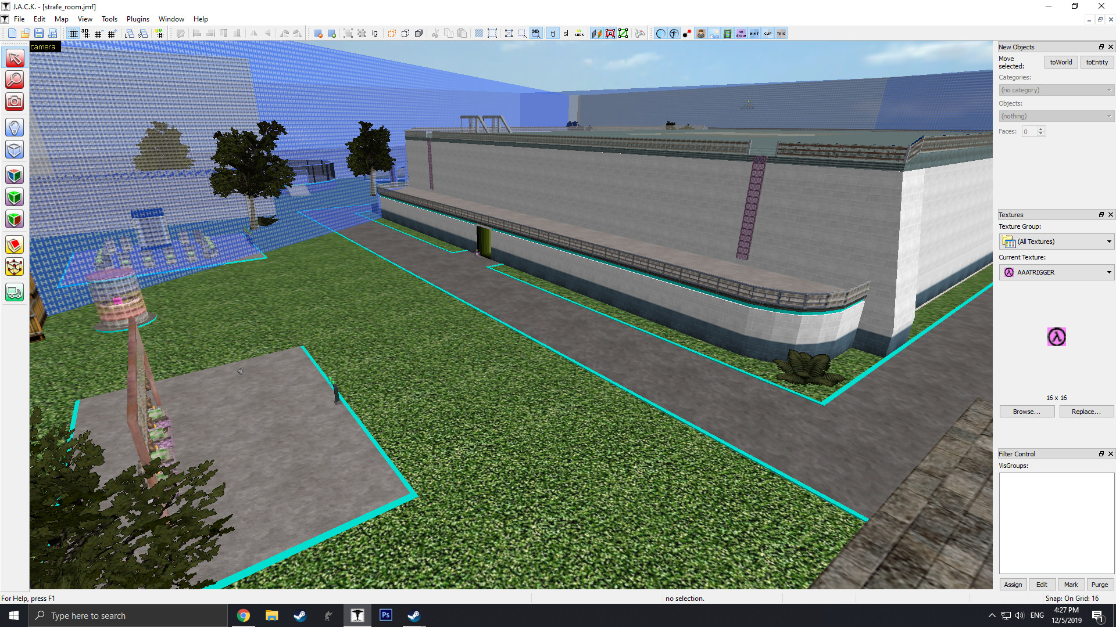1116x627 pixels.
Task: Open a map with folder icon
Action: tap(25, 33)
